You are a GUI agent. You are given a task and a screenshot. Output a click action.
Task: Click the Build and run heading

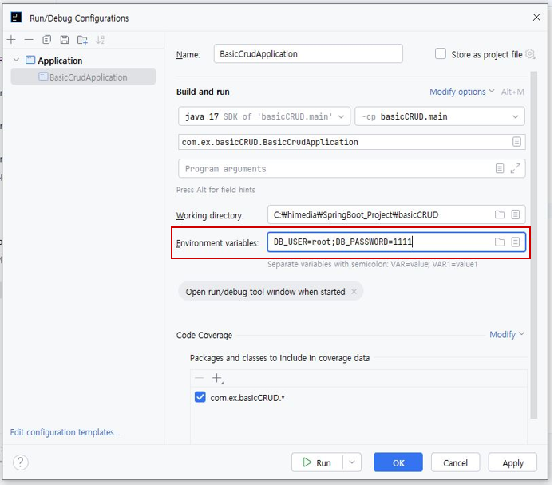pyautogui.click(x=204, y=92)
